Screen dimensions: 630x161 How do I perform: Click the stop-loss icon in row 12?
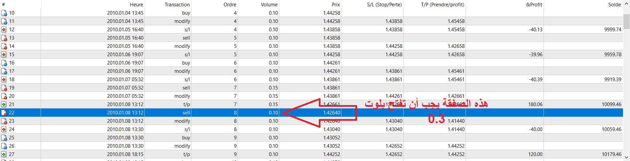pyautogui.click(x=4, y=30)
